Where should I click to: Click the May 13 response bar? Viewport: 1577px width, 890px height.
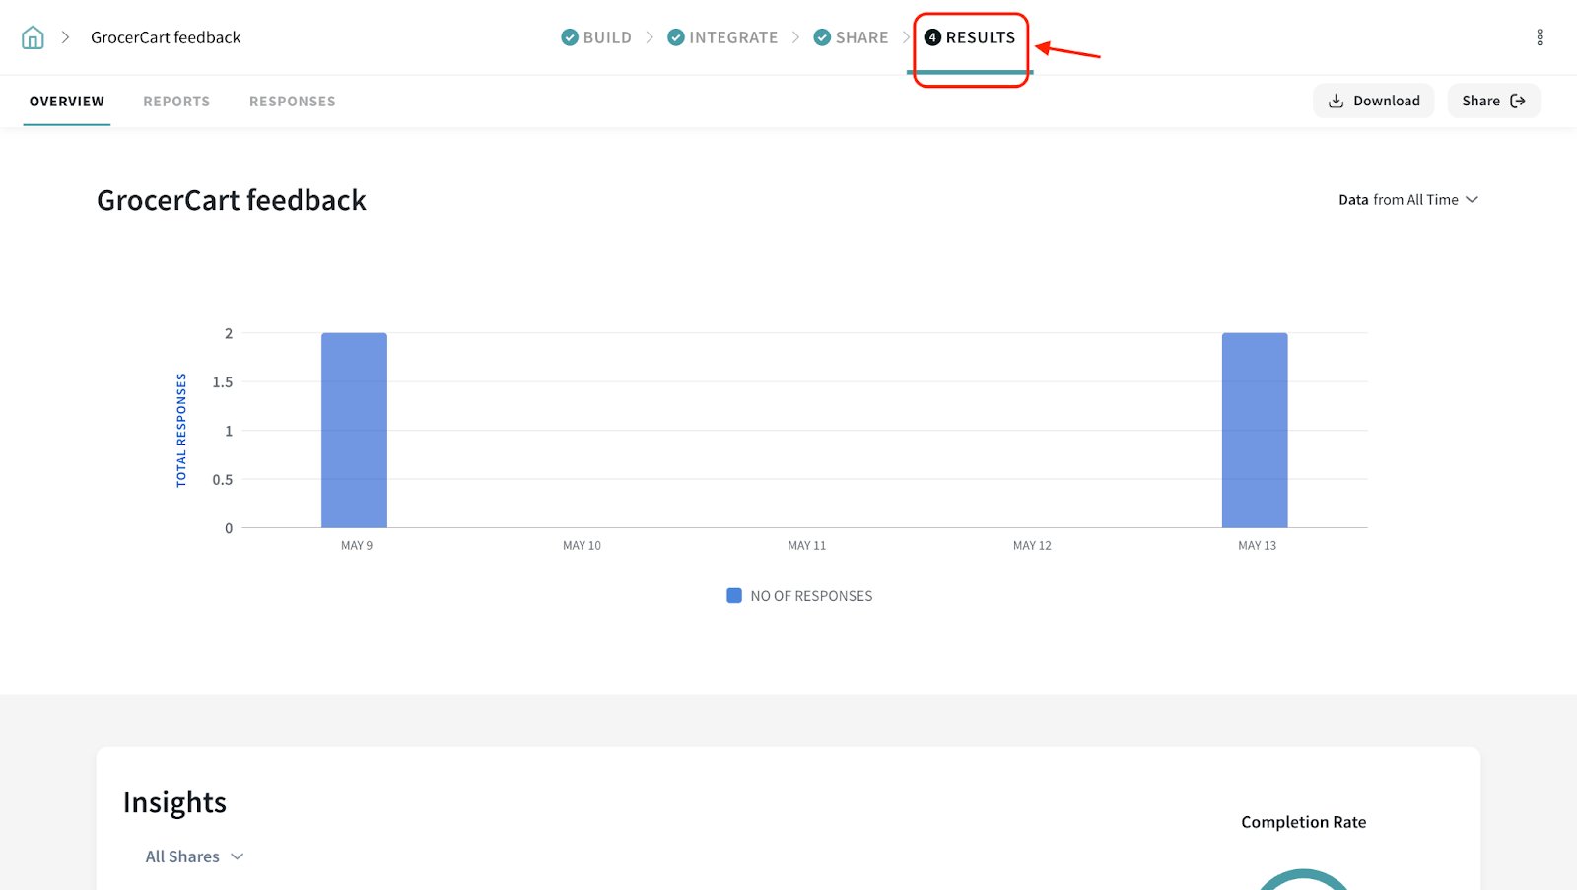1255,431
